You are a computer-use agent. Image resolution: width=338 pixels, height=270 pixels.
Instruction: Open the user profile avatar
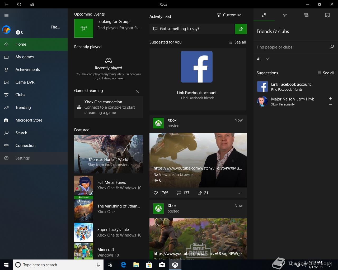pyautogui.click(x=6, y=30)
